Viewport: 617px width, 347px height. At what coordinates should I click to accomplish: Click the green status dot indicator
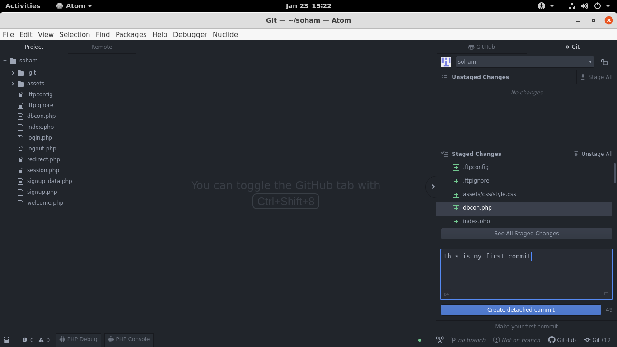pyautogui.click(x=420, y=340)
